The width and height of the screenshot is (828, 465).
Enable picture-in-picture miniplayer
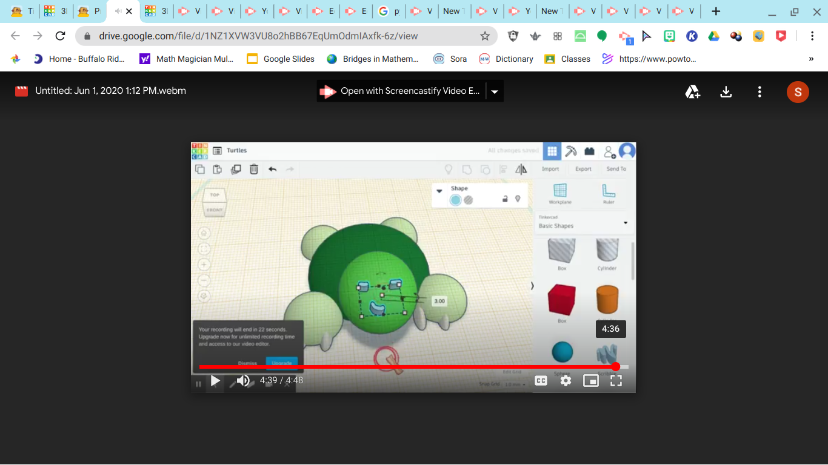[590, 381]
